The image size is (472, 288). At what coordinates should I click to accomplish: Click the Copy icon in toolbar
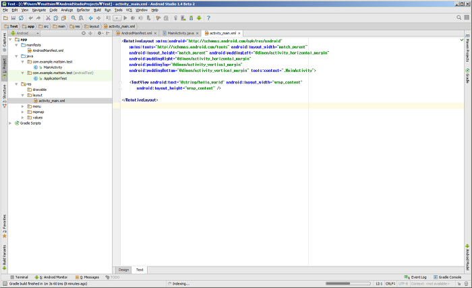(x=56, y=18)
